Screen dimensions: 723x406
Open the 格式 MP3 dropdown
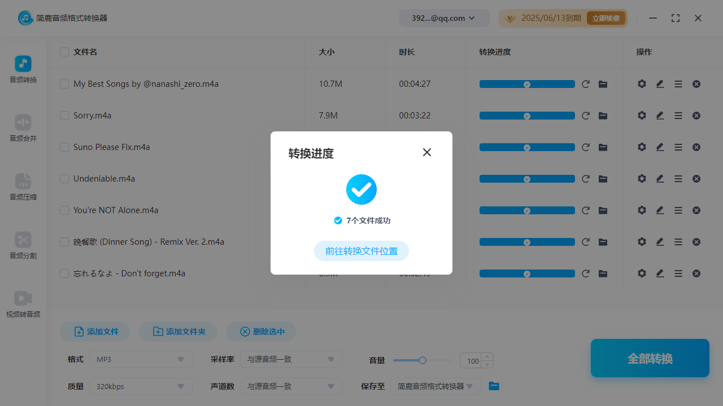point(140,359)
